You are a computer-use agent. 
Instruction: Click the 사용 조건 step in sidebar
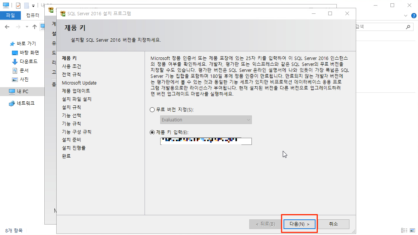tap(72, 66)
